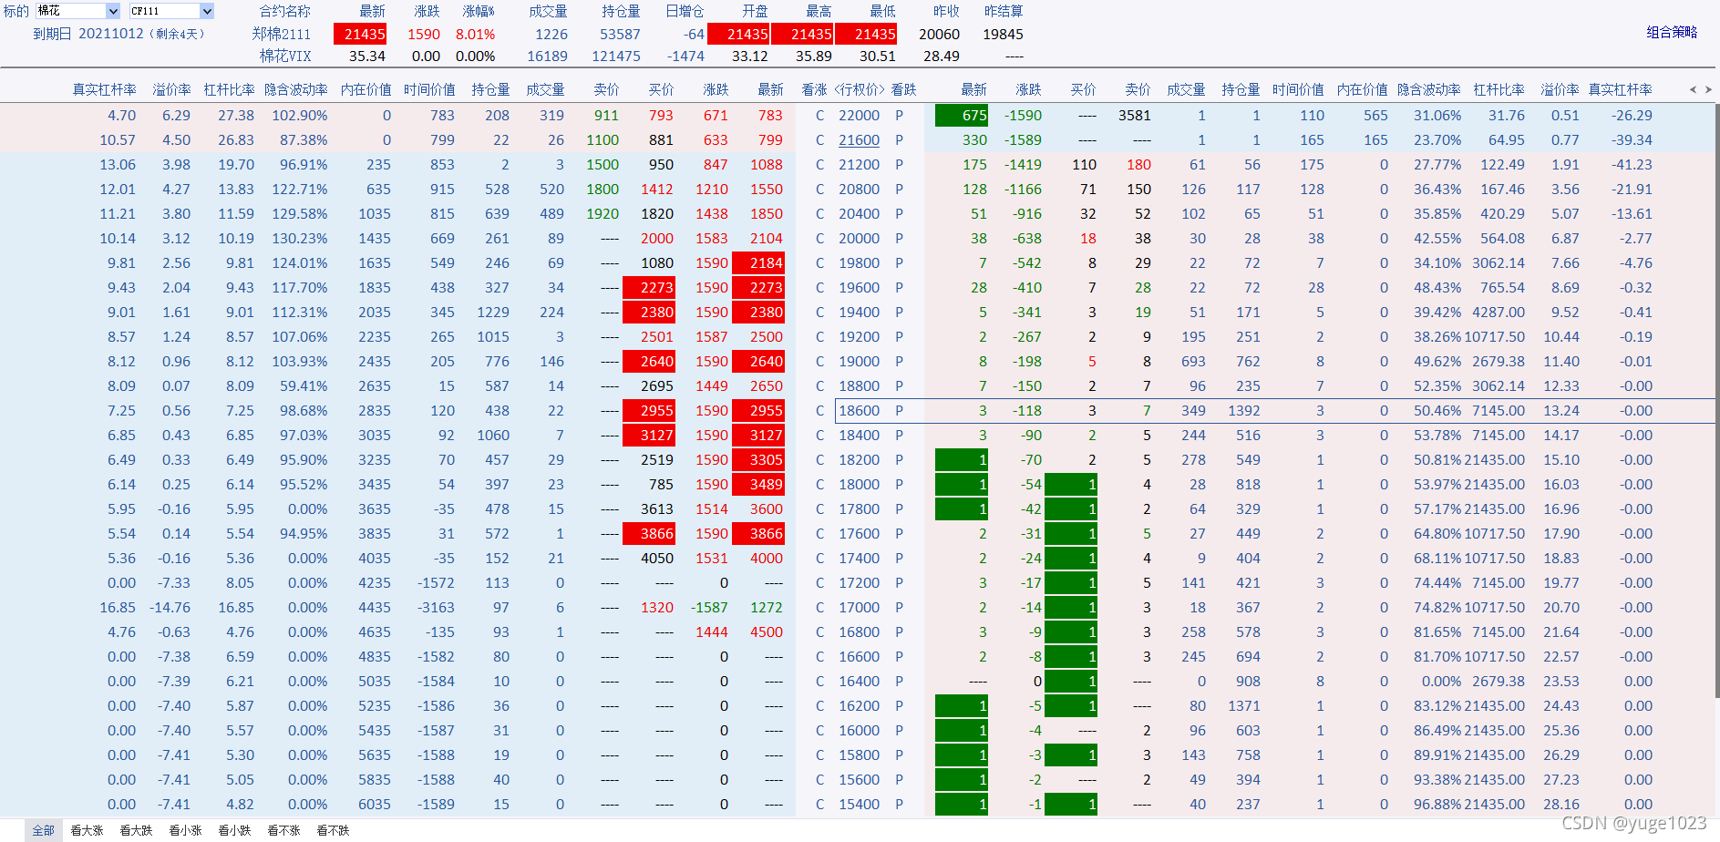This screenshot has width=1720, height=842.
Task: Shift columns with the left arrow icon
Action: click(x=1693, y=89)
